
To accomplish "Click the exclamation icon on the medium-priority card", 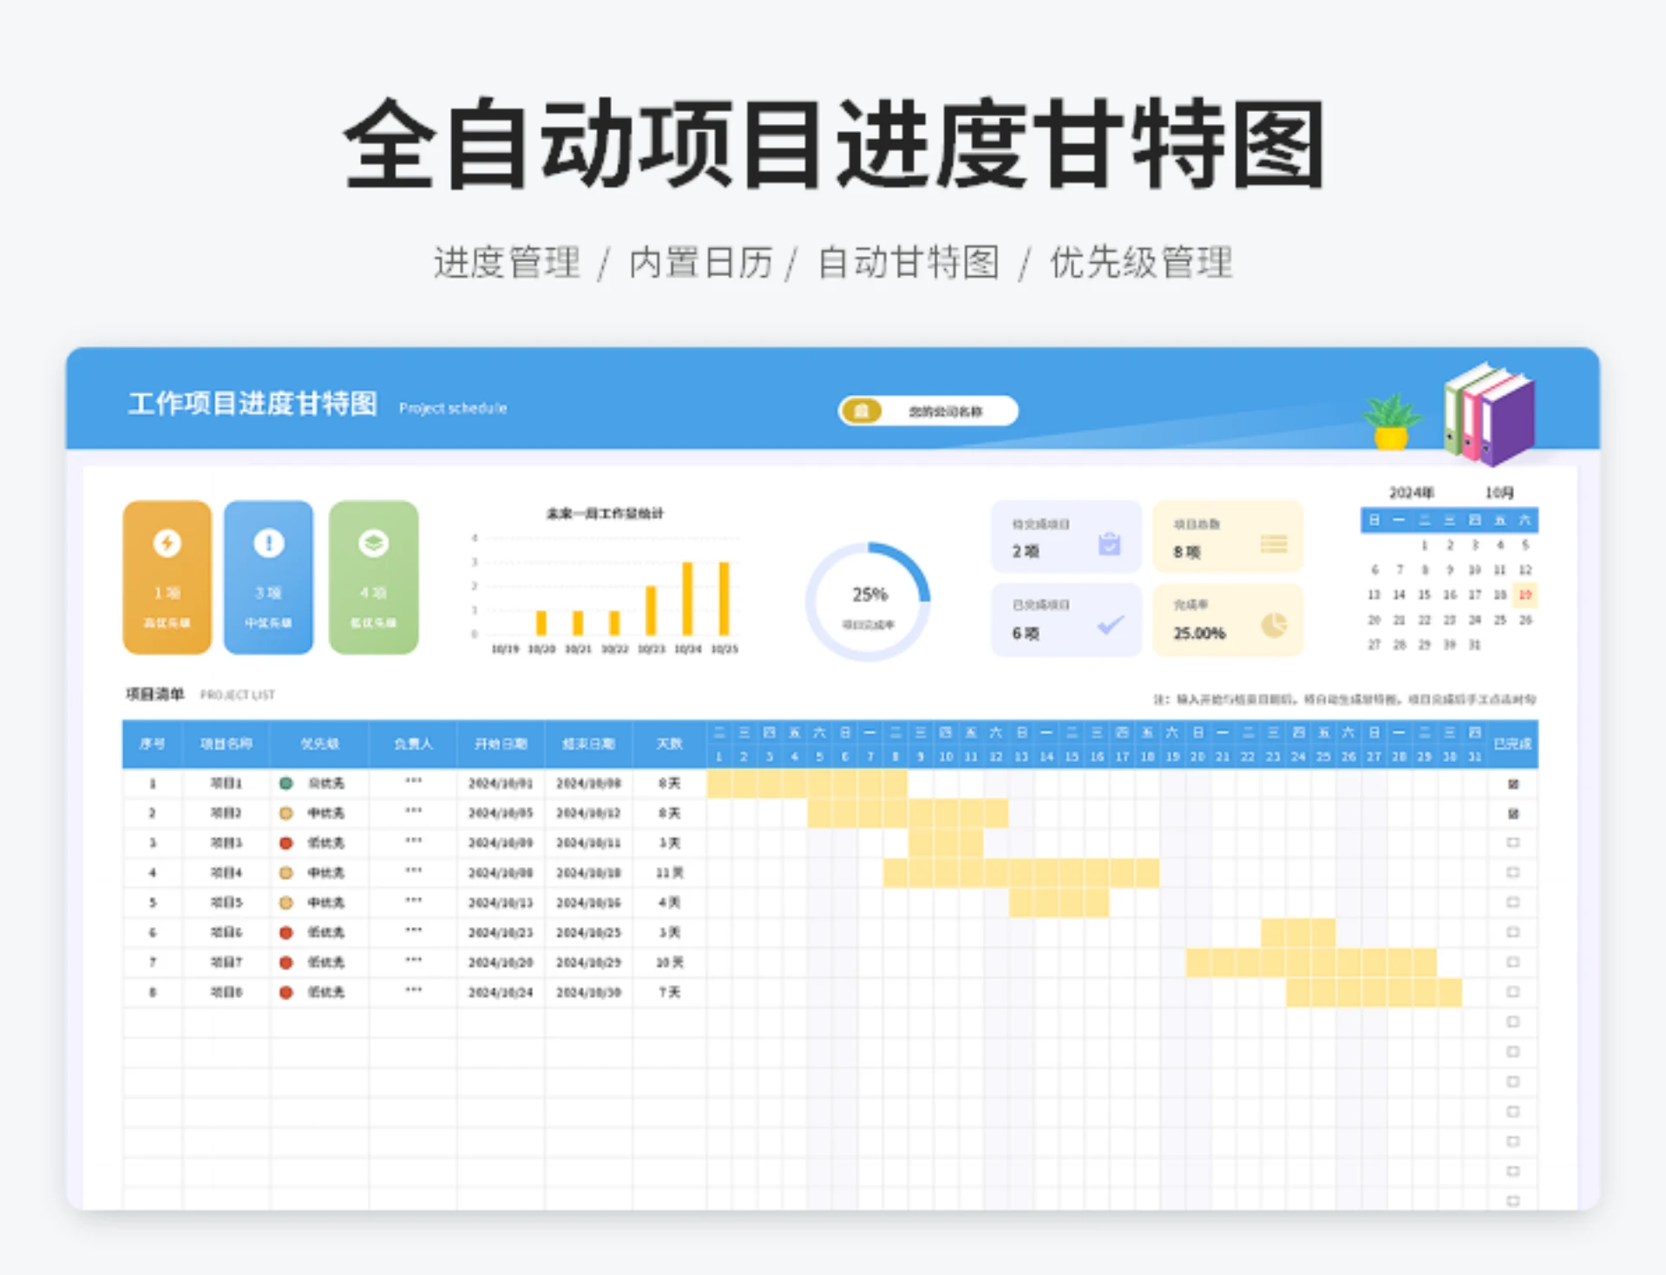I will tap(269, 544).
